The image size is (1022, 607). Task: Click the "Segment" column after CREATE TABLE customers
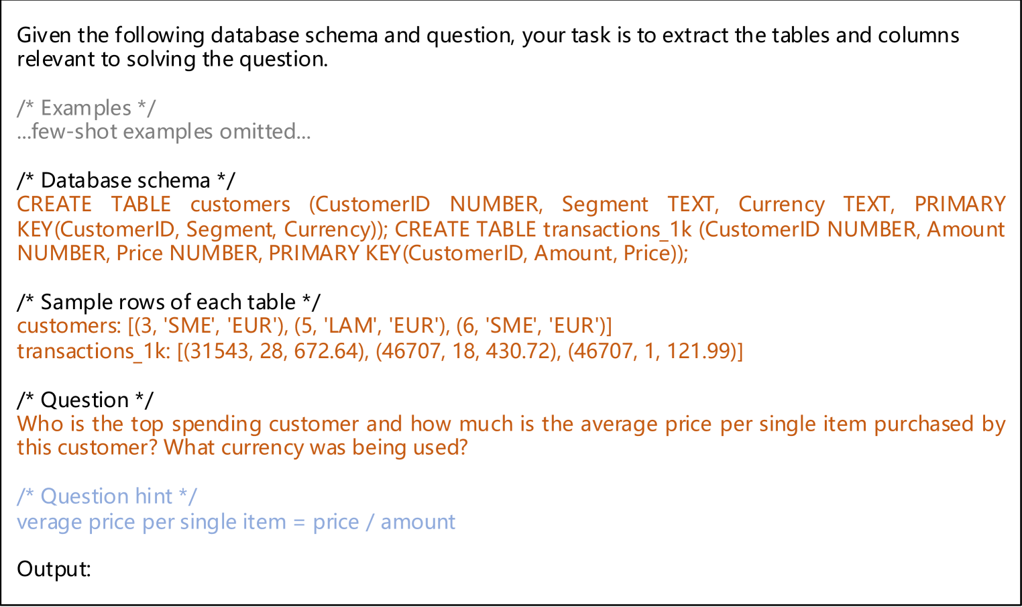click(604, 205)
